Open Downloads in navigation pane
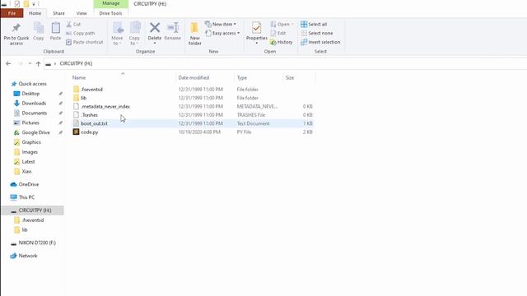 [34, 104]
